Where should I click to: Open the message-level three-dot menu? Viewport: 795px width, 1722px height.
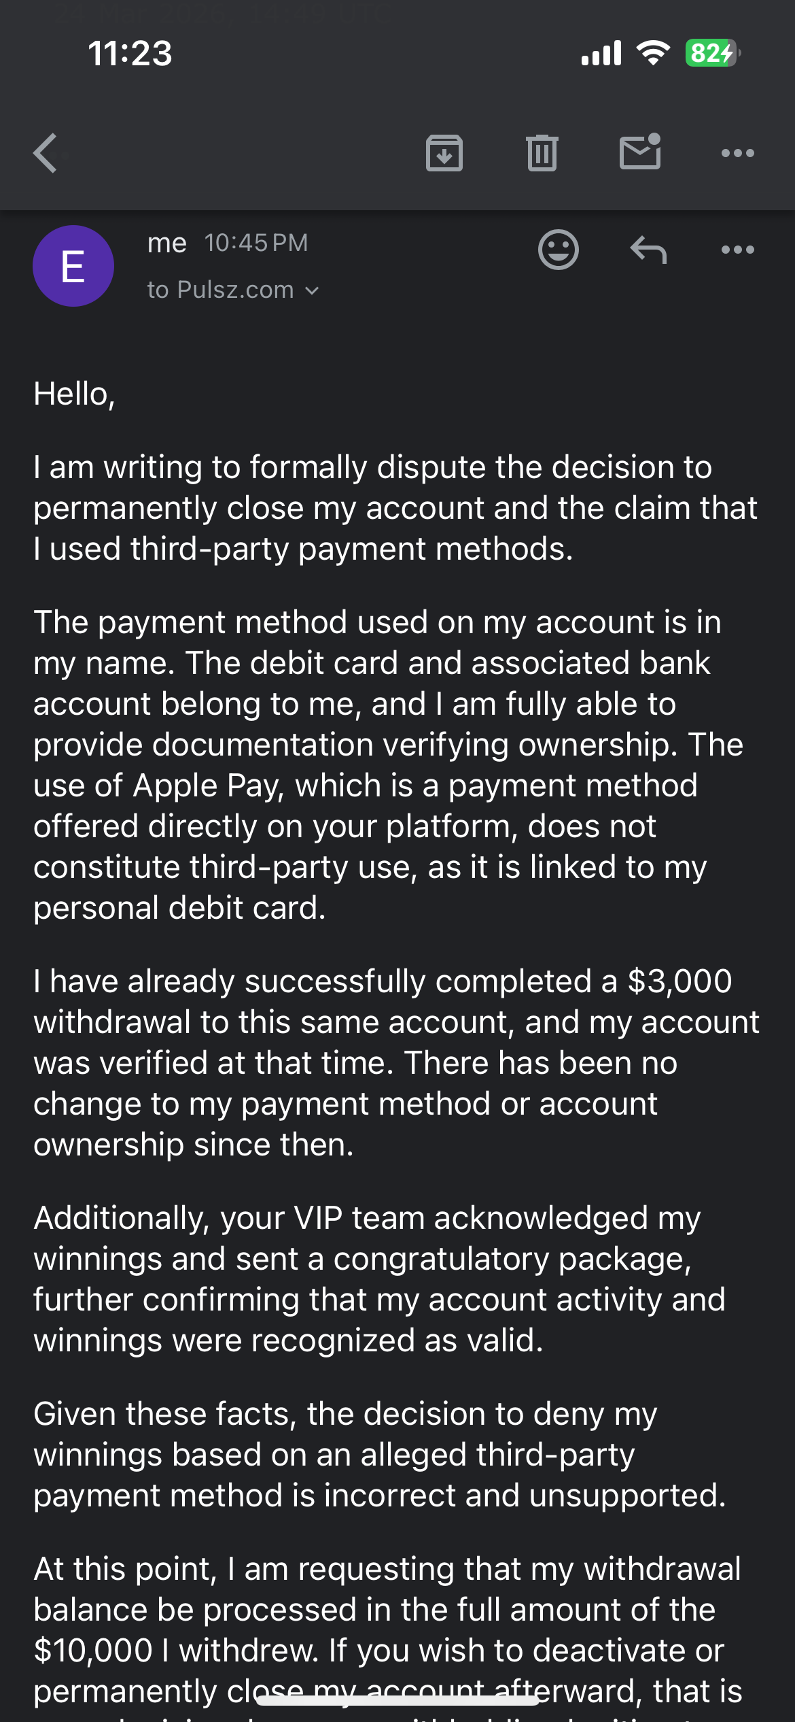tap(737, 250)
